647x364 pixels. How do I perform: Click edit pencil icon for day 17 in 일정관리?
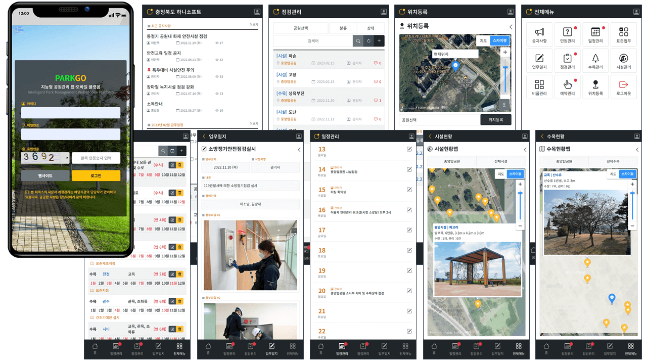click(x=409, y=230)
